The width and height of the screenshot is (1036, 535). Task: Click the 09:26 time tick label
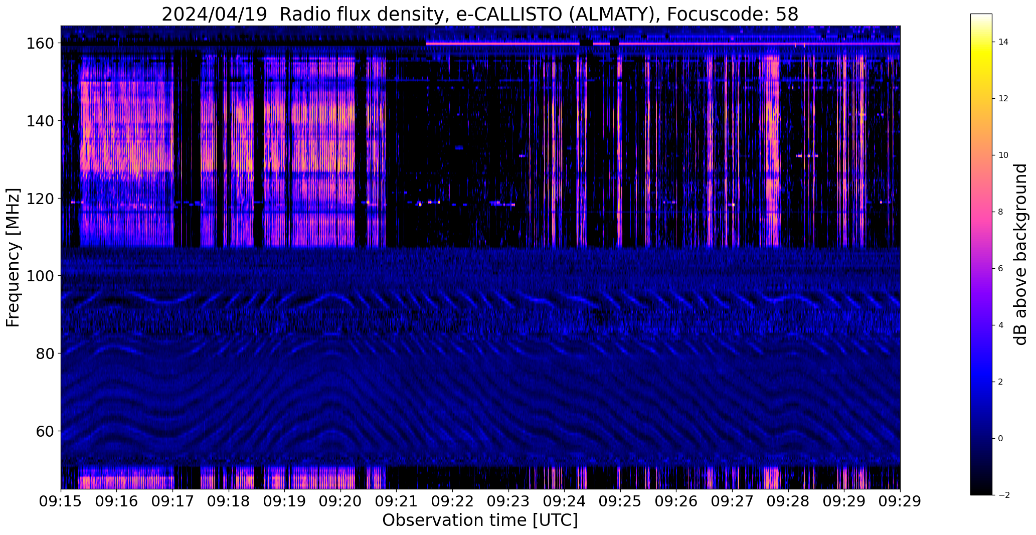[676, 501]
